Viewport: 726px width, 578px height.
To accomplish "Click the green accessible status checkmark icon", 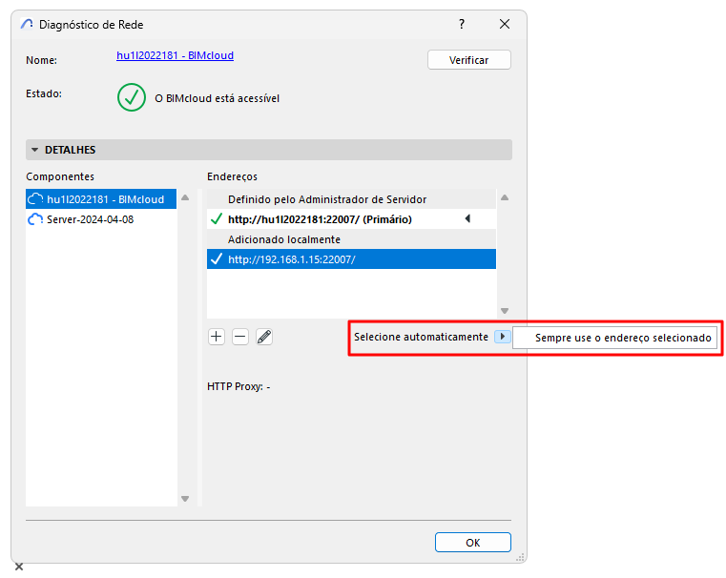I will pyautogui.click(x=132, y=97).
